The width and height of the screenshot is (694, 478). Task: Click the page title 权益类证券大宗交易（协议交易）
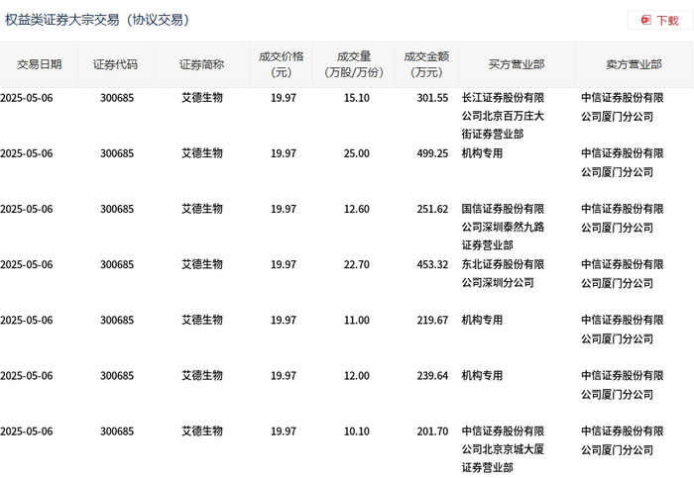tap(97, 20)
